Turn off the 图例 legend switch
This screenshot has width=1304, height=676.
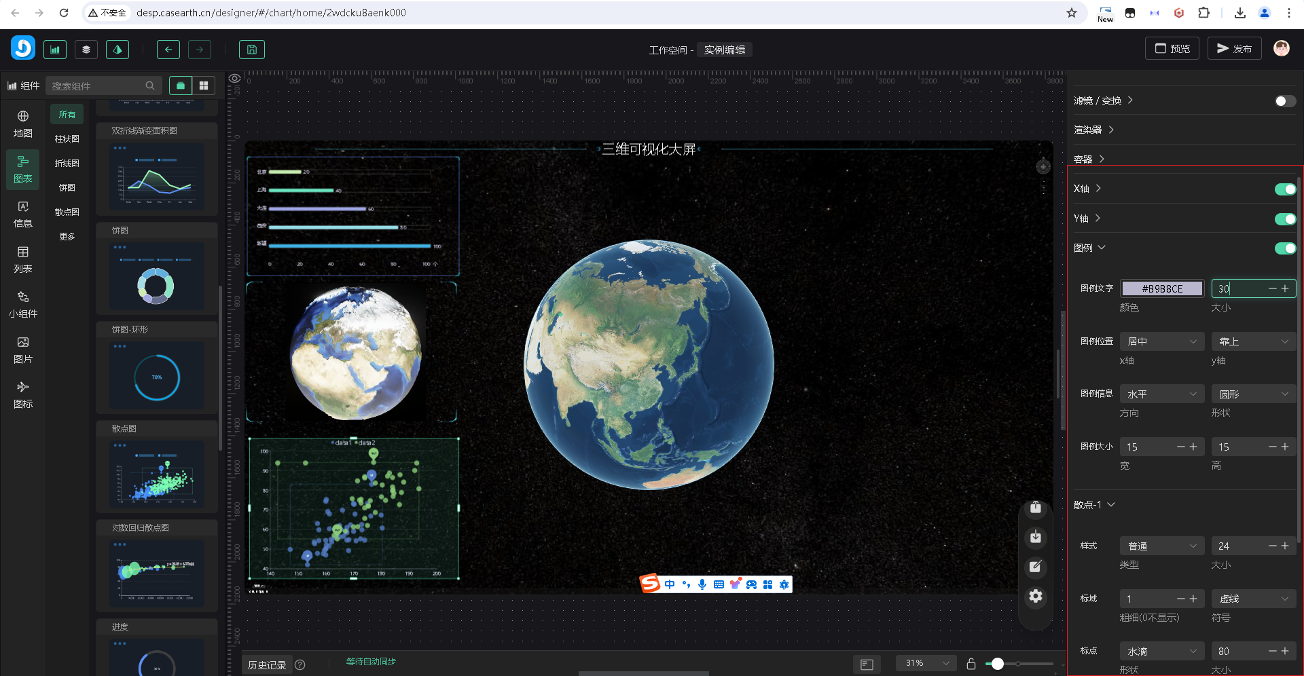pos(1284,248)
